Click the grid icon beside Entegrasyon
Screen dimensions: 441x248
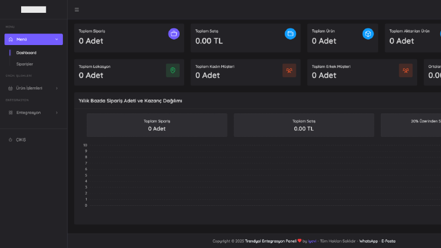click(x=11, y=113)
